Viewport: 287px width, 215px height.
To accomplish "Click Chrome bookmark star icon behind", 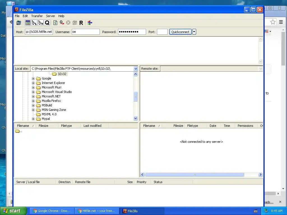I will 273,22.
